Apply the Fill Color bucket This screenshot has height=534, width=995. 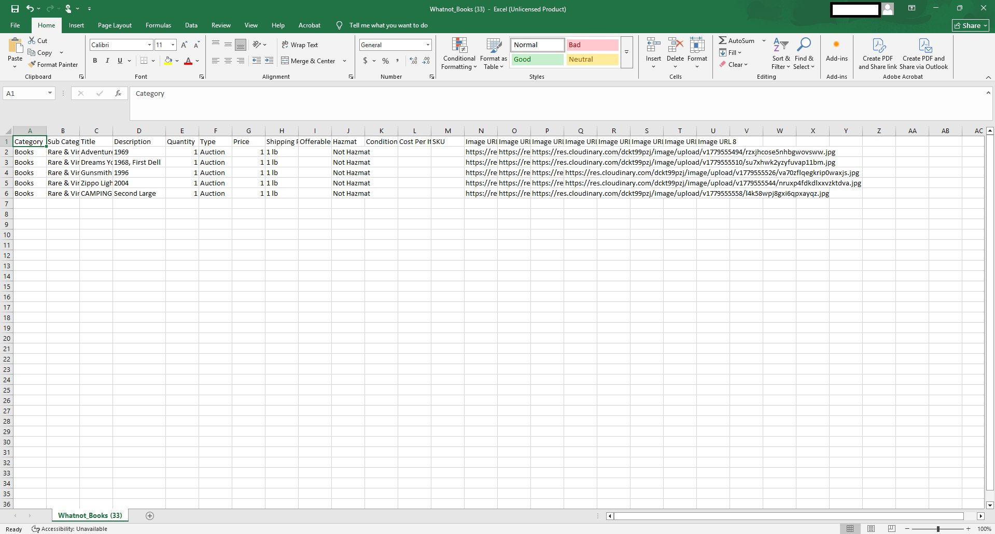point(168,61)
